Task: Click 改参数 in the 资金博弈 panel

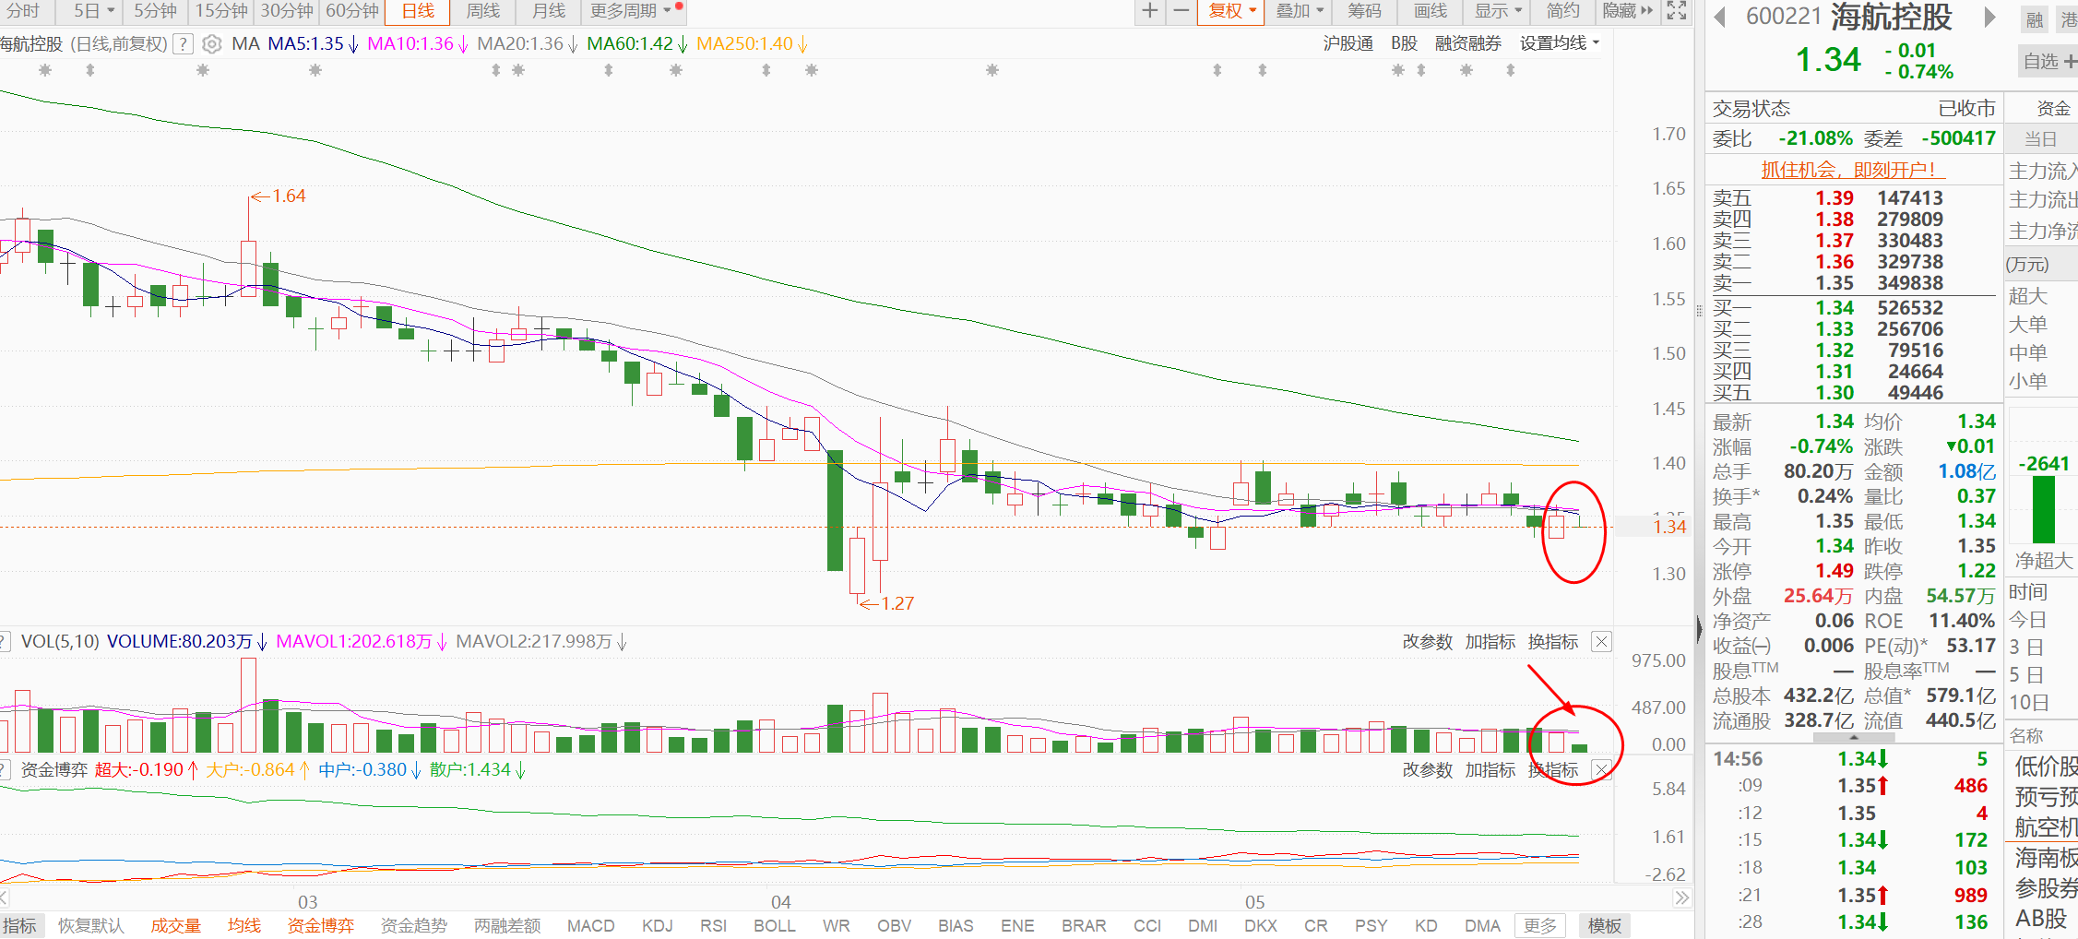Action: click(x=1427, y=770)
